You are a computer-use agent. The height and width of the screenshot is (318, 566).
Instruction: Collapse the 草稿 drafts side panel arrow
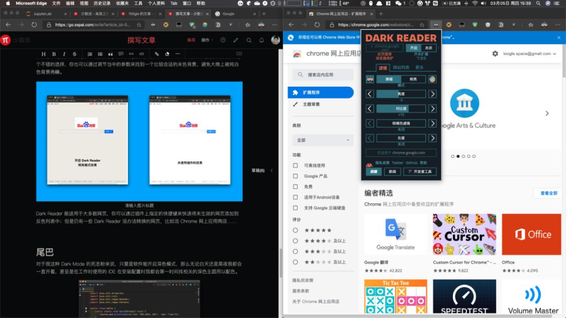[271, 171]
